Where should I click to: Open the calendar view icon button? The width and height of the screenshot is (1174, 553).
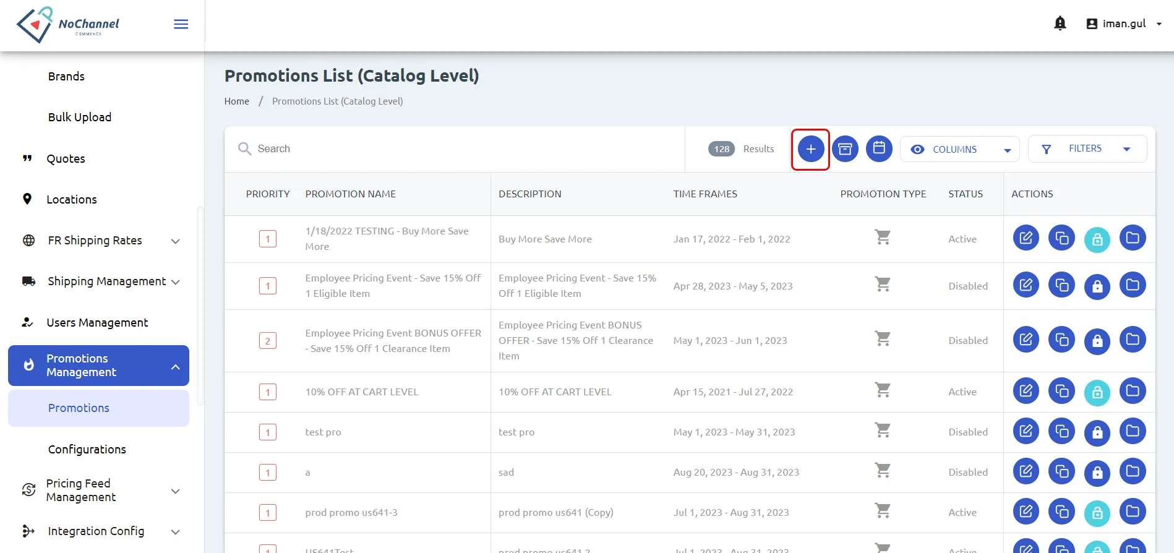pyautogui.click(x=879, y=149)
